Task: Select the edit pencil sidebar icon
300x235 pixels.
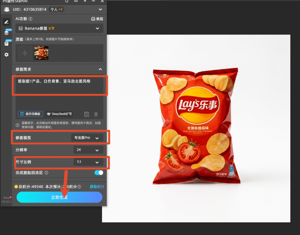Action: tap(6, 22)
